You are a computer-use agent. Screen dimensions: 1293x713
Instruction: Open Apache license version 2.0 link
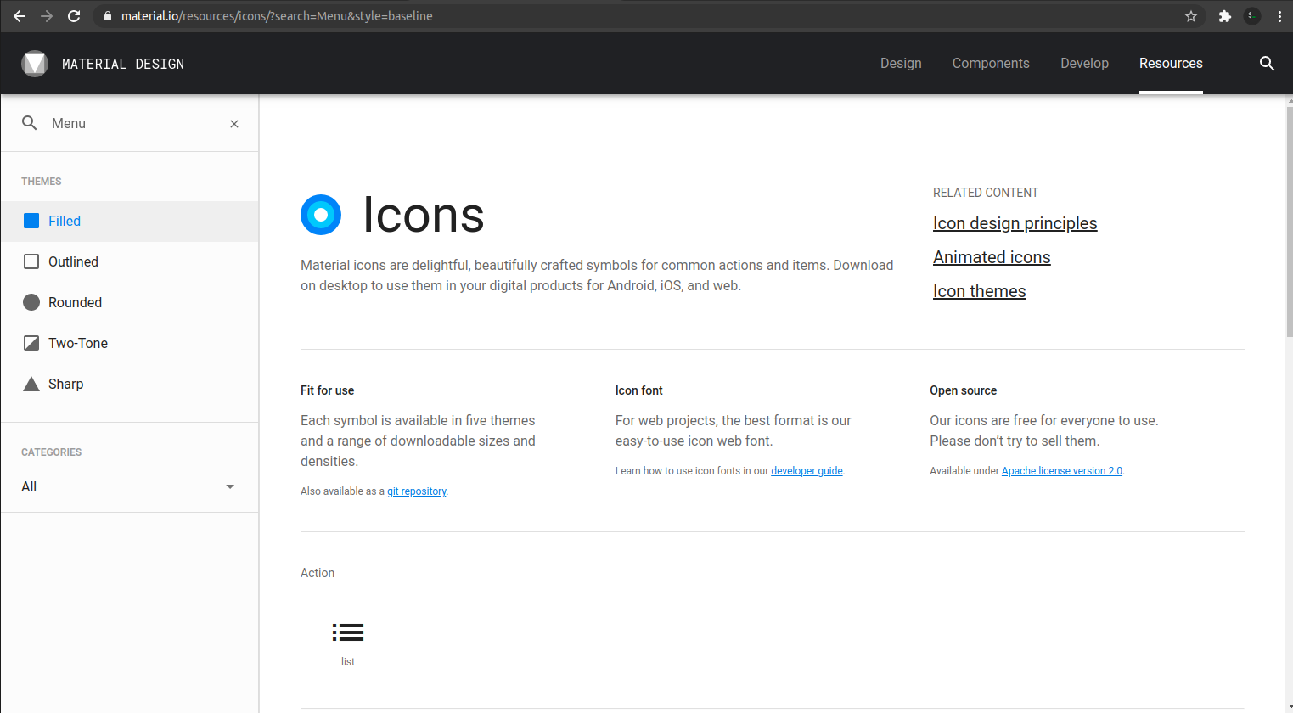tap(1062, 471)
